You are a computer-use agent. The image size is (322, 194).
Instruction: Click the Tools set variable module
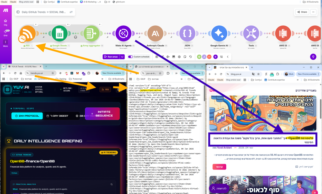tap(251, 33)
